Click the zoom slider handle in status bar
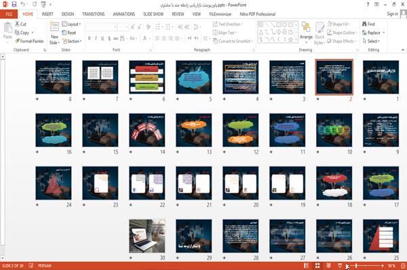Screen dimensions: 407x270 click(356, 265)
